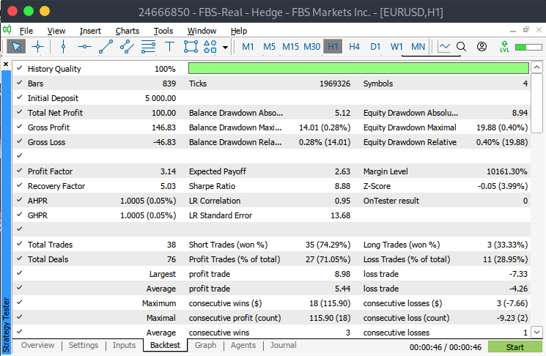Close the Strategy Tester panel
This screenshot has height=356, width=546.
(x=6, y=64)
